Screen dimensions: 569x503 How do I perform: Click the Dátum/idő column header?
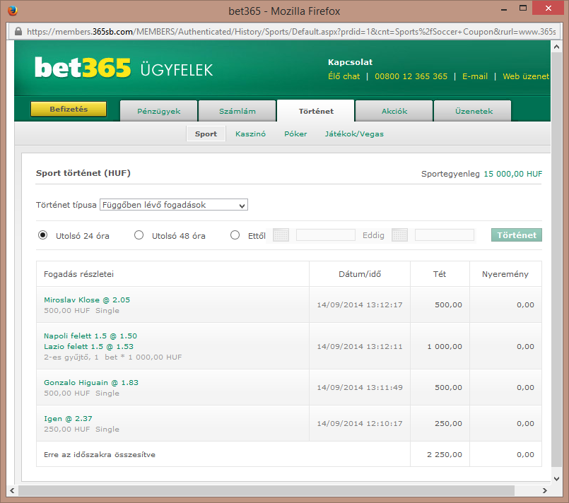pyautogui.click(x=360, y=274)
